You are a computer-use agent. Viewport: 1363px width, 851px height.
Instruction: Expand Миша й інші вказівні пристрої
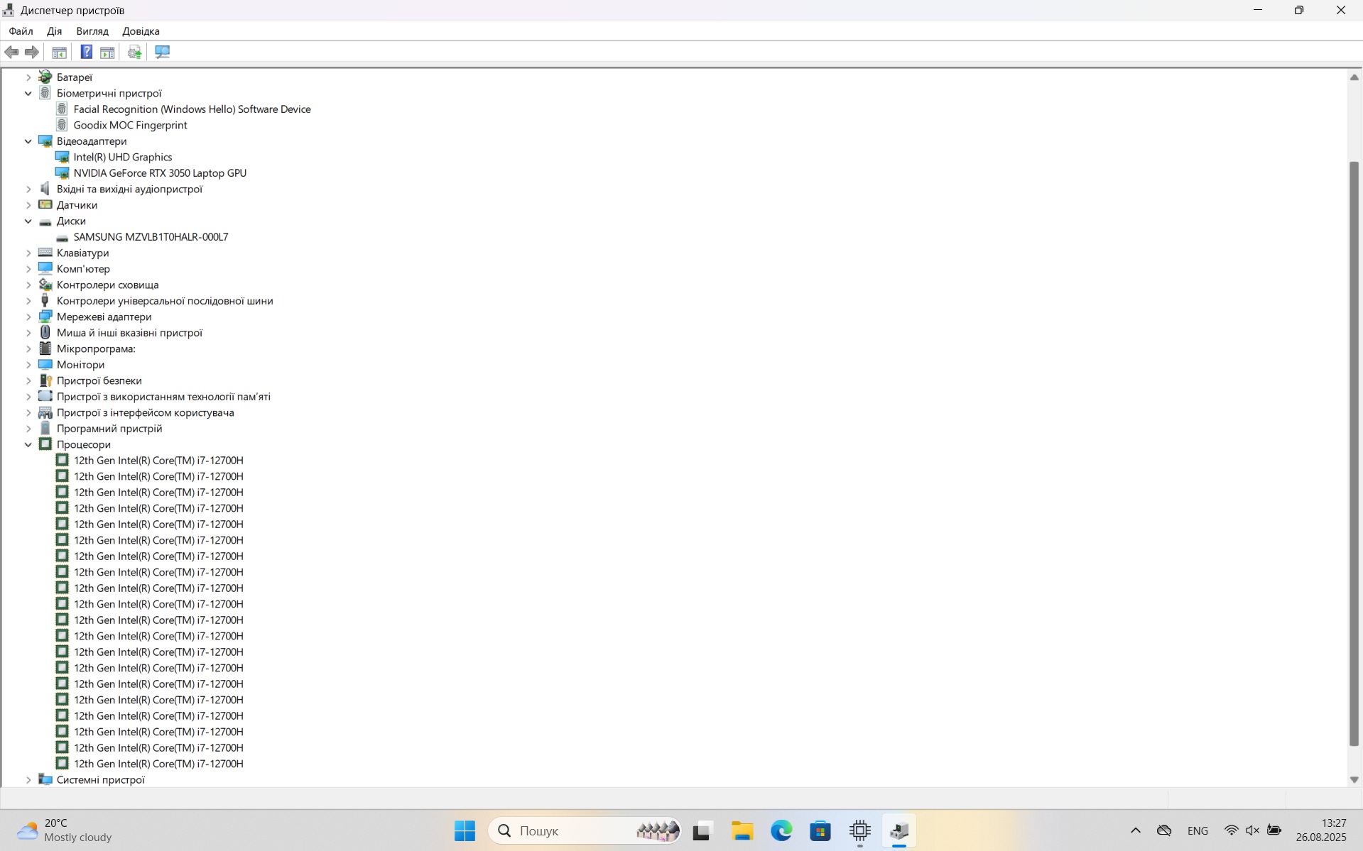click(28, 333)
